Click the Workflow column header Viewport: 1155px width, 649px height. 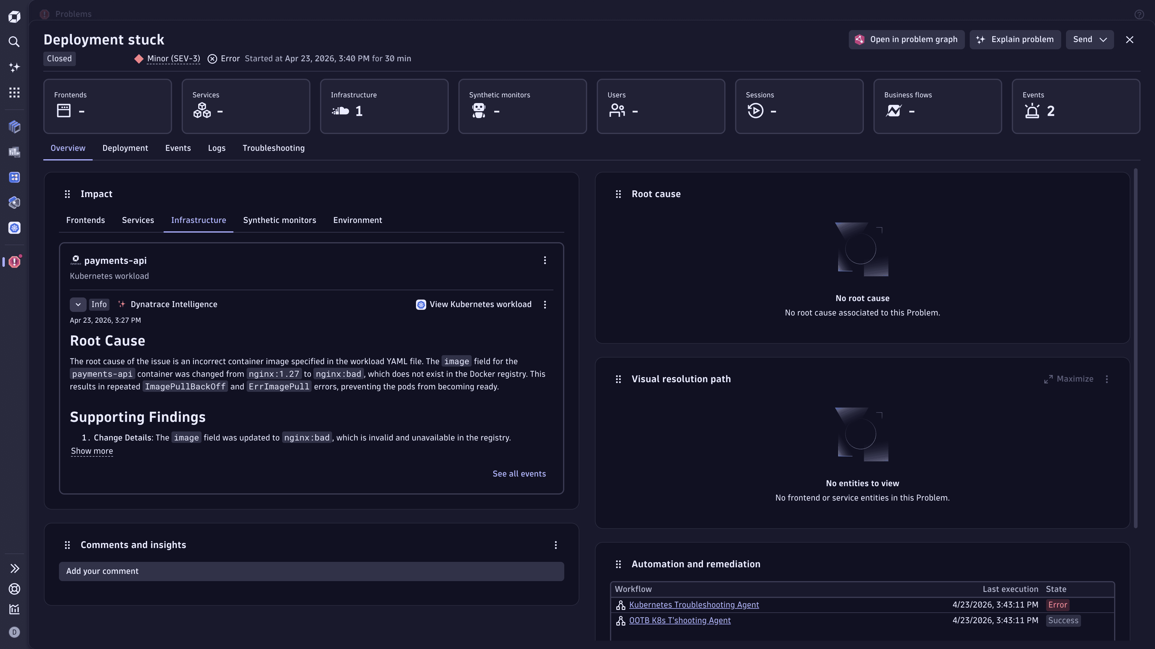click(x=633, y=589)
